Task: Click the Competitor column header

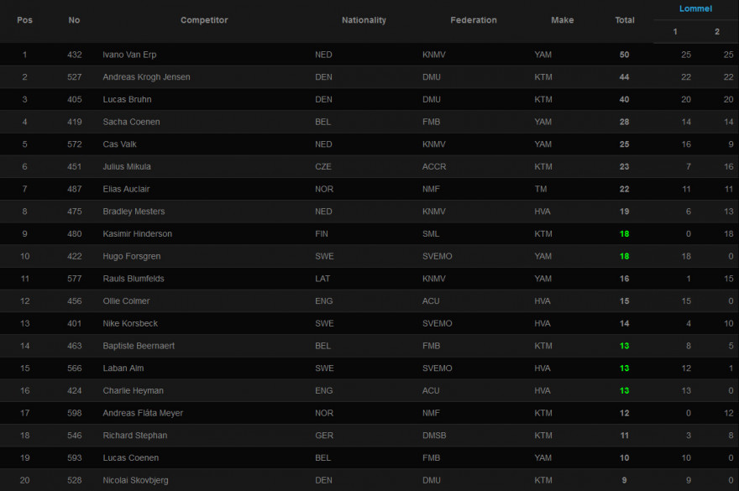Action: tap(204, 20)
